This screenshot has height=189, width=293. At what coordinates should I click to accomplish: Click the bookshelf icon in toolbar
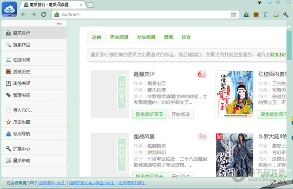tap(266, 15)
